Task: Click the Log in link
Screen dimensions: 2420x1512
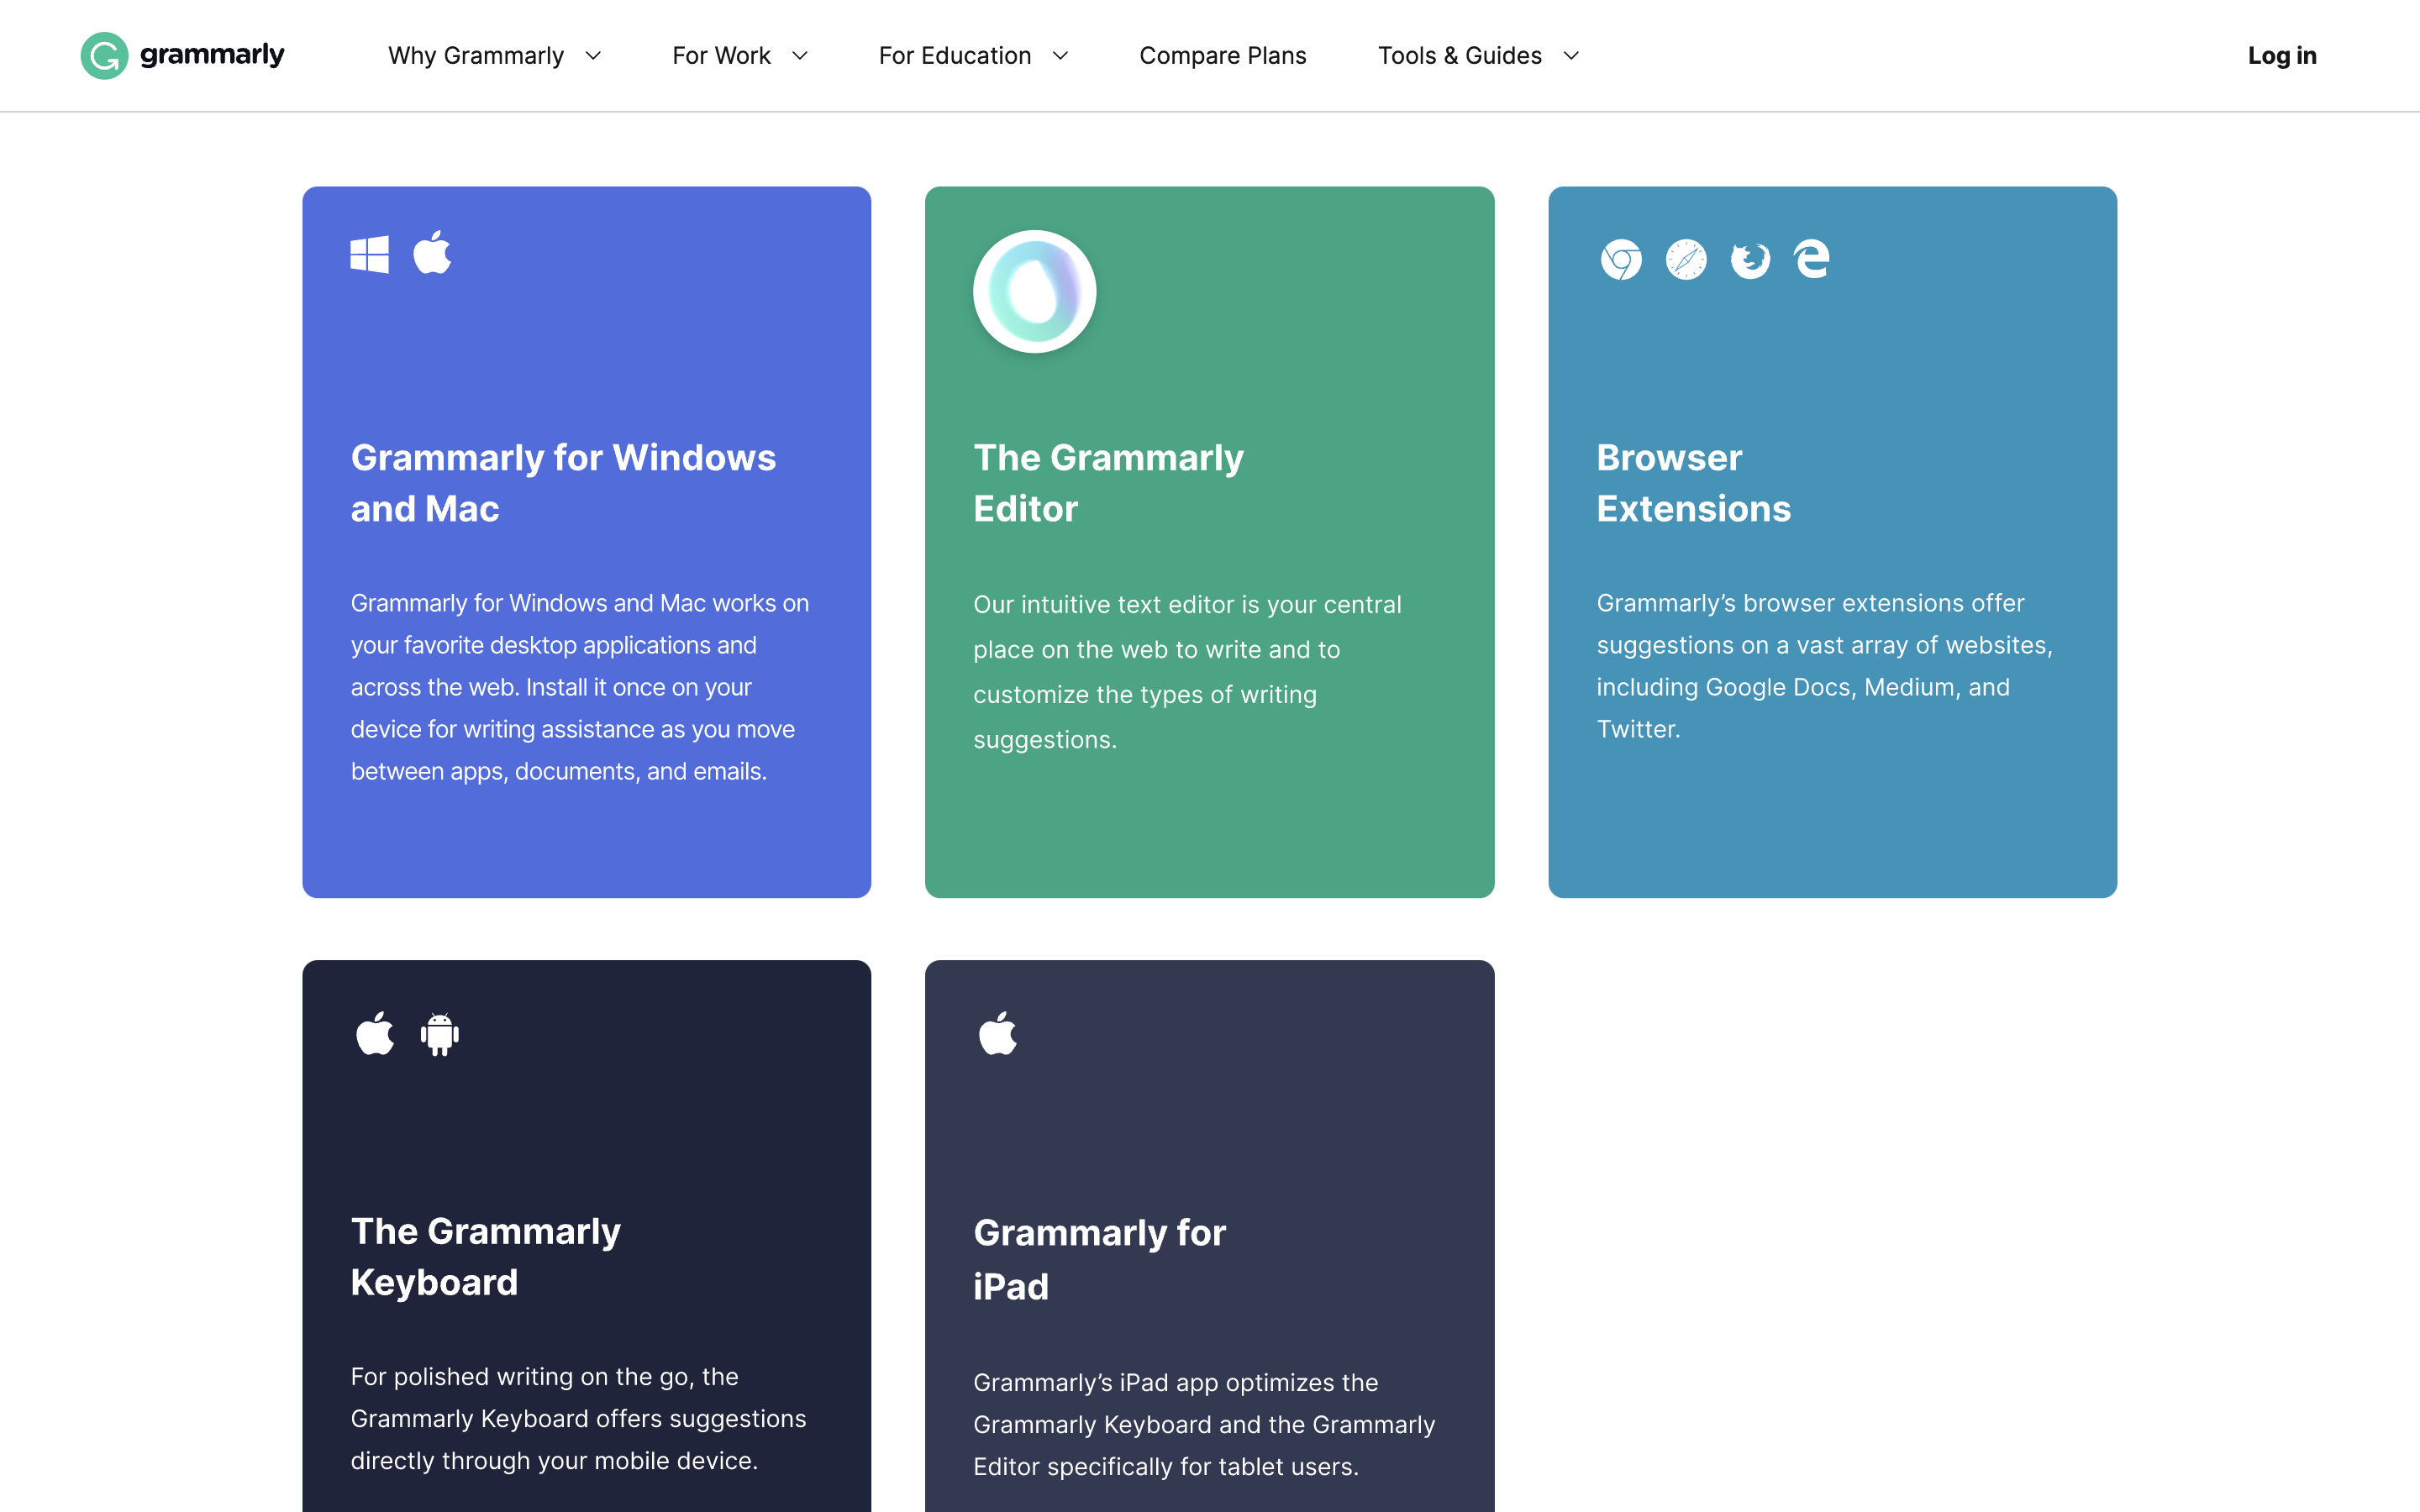Action: [2282, 56]
